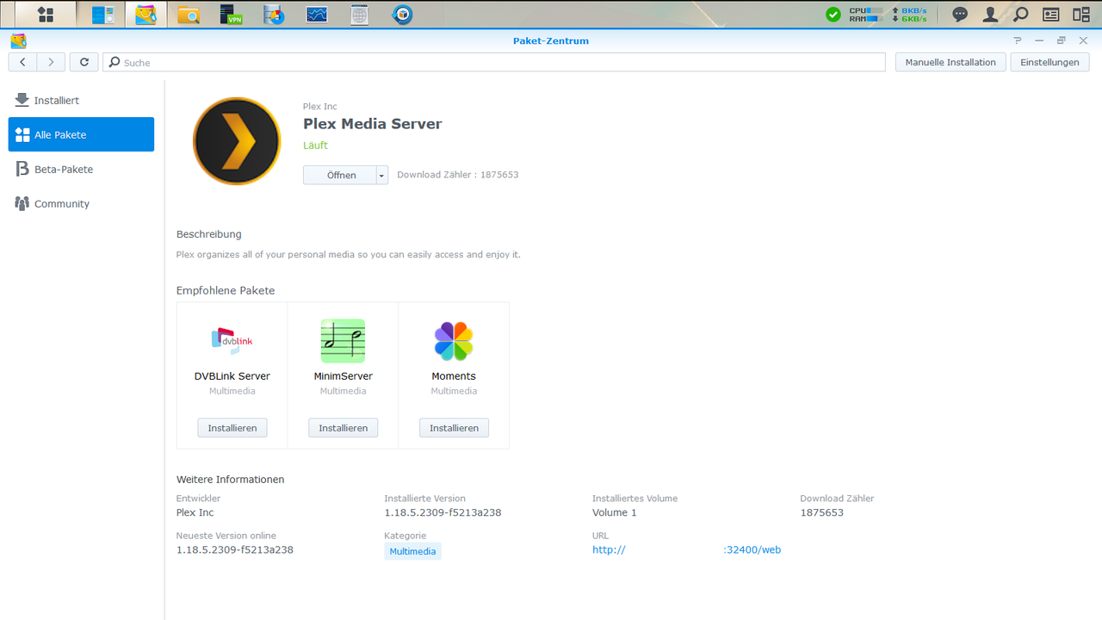Open Manuelle Installation
The image size is (1102, 620).
tap(950, 62)
